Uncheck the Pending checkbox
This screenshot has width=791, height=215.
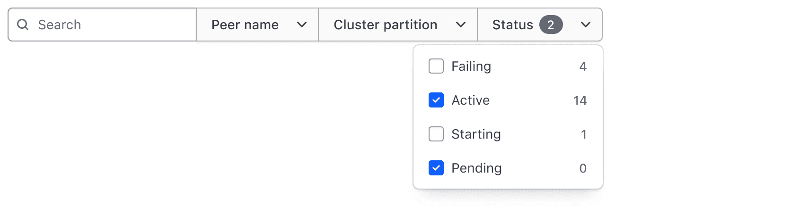coord(436,168)
